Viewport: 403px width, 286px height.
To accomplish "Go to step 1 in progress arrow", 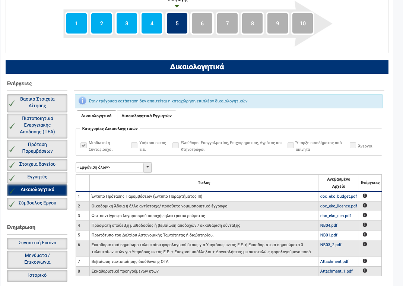I will [x=76, y=23].
